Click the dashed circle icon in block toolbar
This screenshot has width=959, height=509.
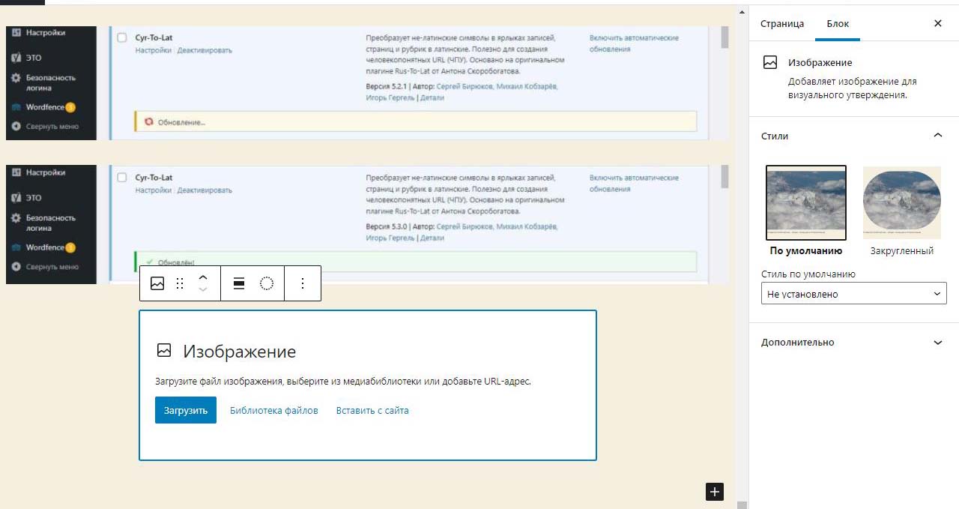tap(267, 283)
